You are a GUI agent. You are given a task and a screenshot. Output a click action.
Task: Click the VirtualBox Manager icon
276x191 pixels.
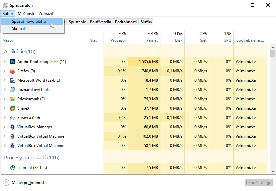point(13,127)
